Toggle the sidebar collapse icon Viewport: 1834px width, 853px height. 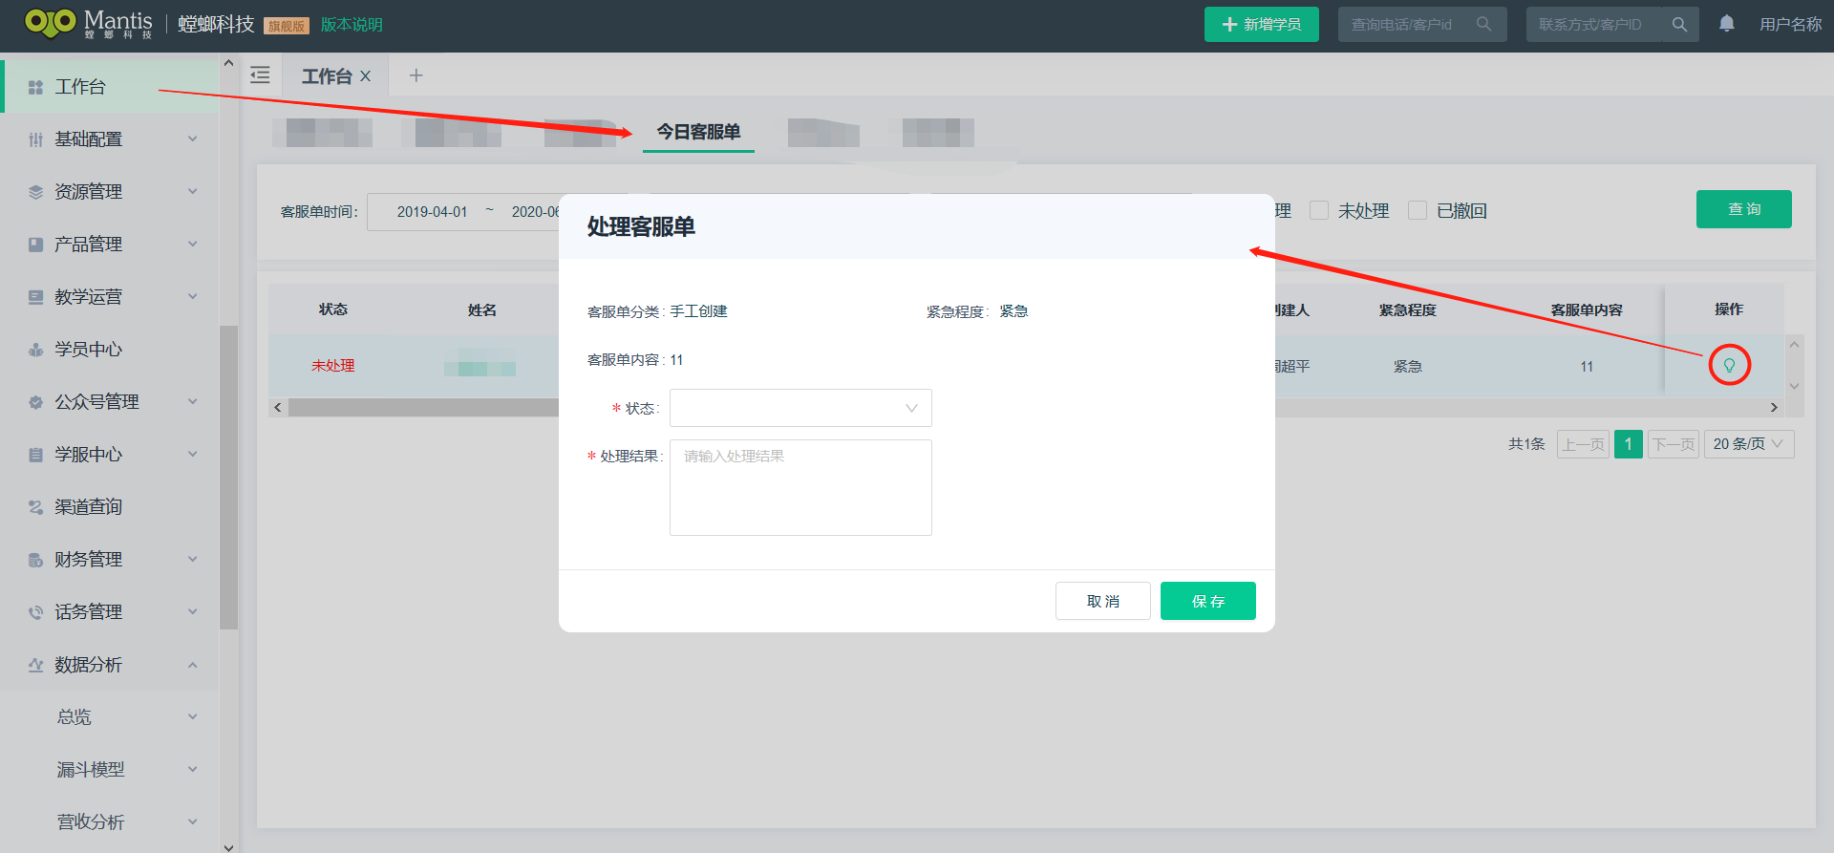coord(260,75)
